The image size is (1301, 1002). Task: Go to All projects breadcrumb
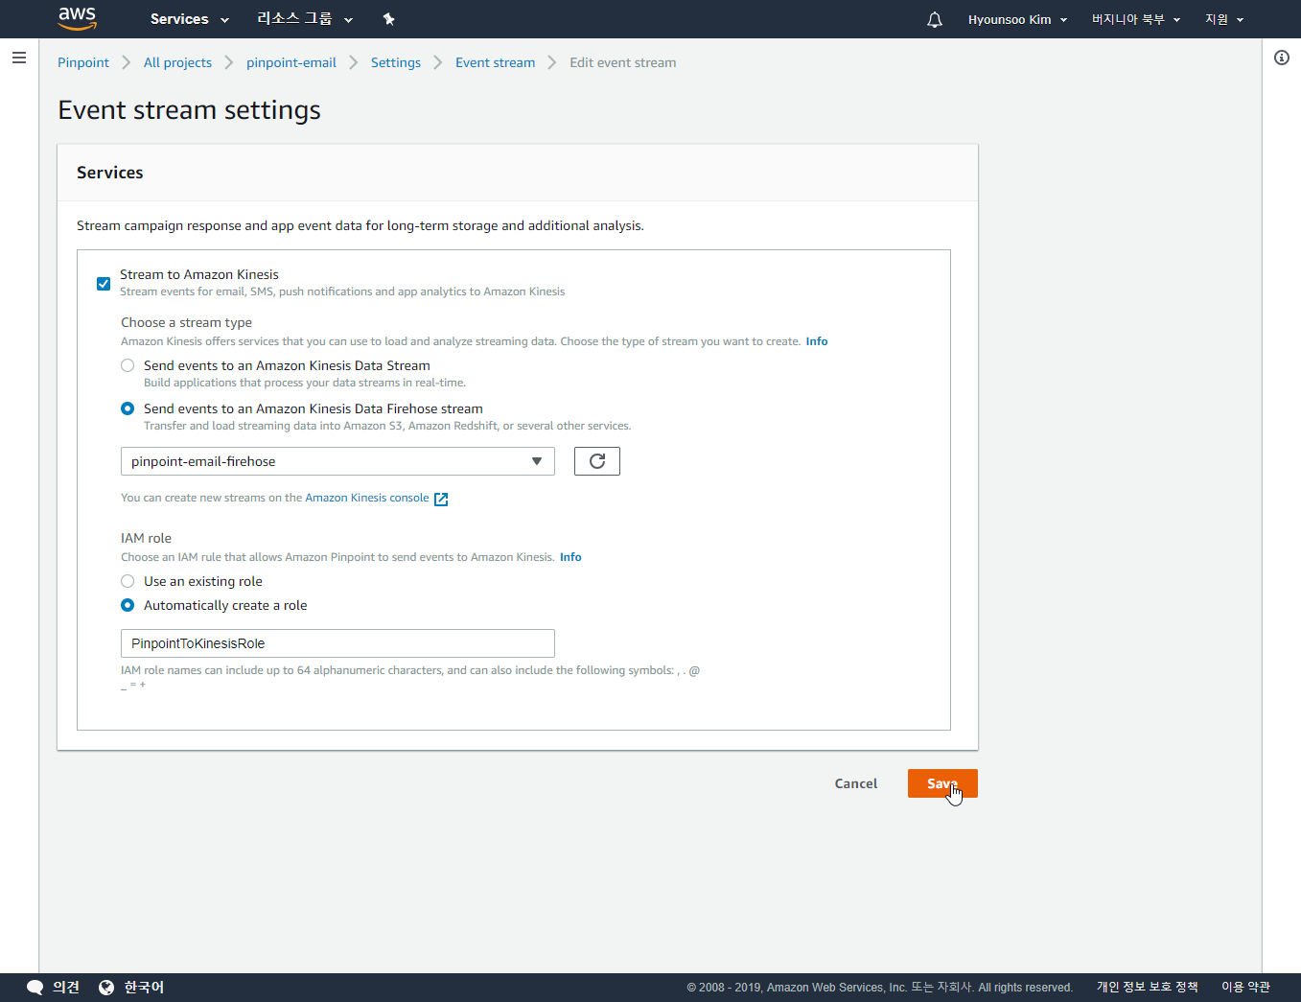point(177,62)
